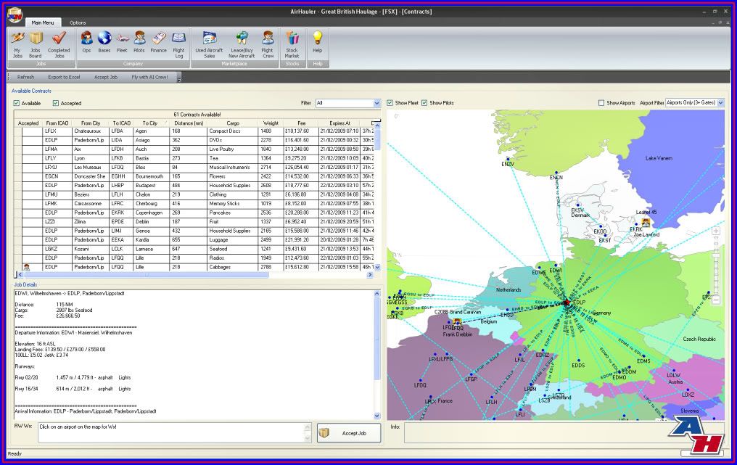Sort by the Fee column header
The height and width of the screenshot is (465, 737).
301,123
